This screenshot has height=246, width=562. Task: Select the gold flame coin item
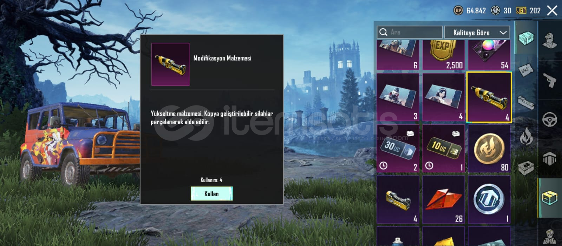tap(489, 148)
